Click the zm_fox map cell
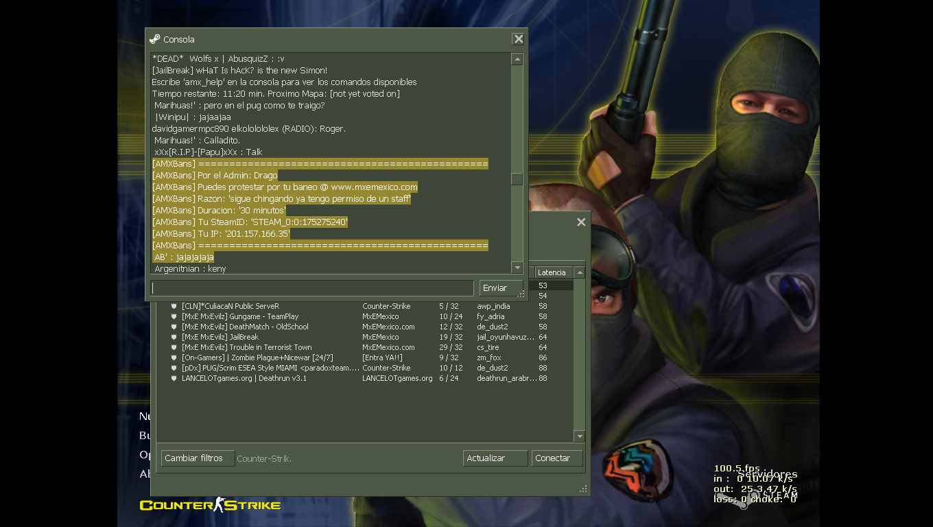The image size is (933, 527). pyautogui.click(x=488, y=358)
